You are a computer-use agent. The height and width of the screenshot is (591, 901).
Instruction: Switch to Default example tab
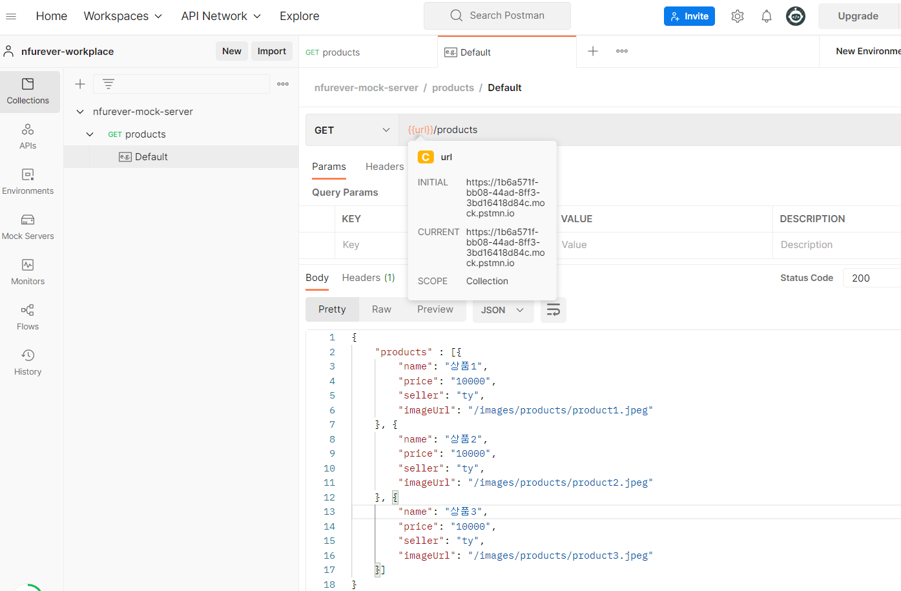507,52
